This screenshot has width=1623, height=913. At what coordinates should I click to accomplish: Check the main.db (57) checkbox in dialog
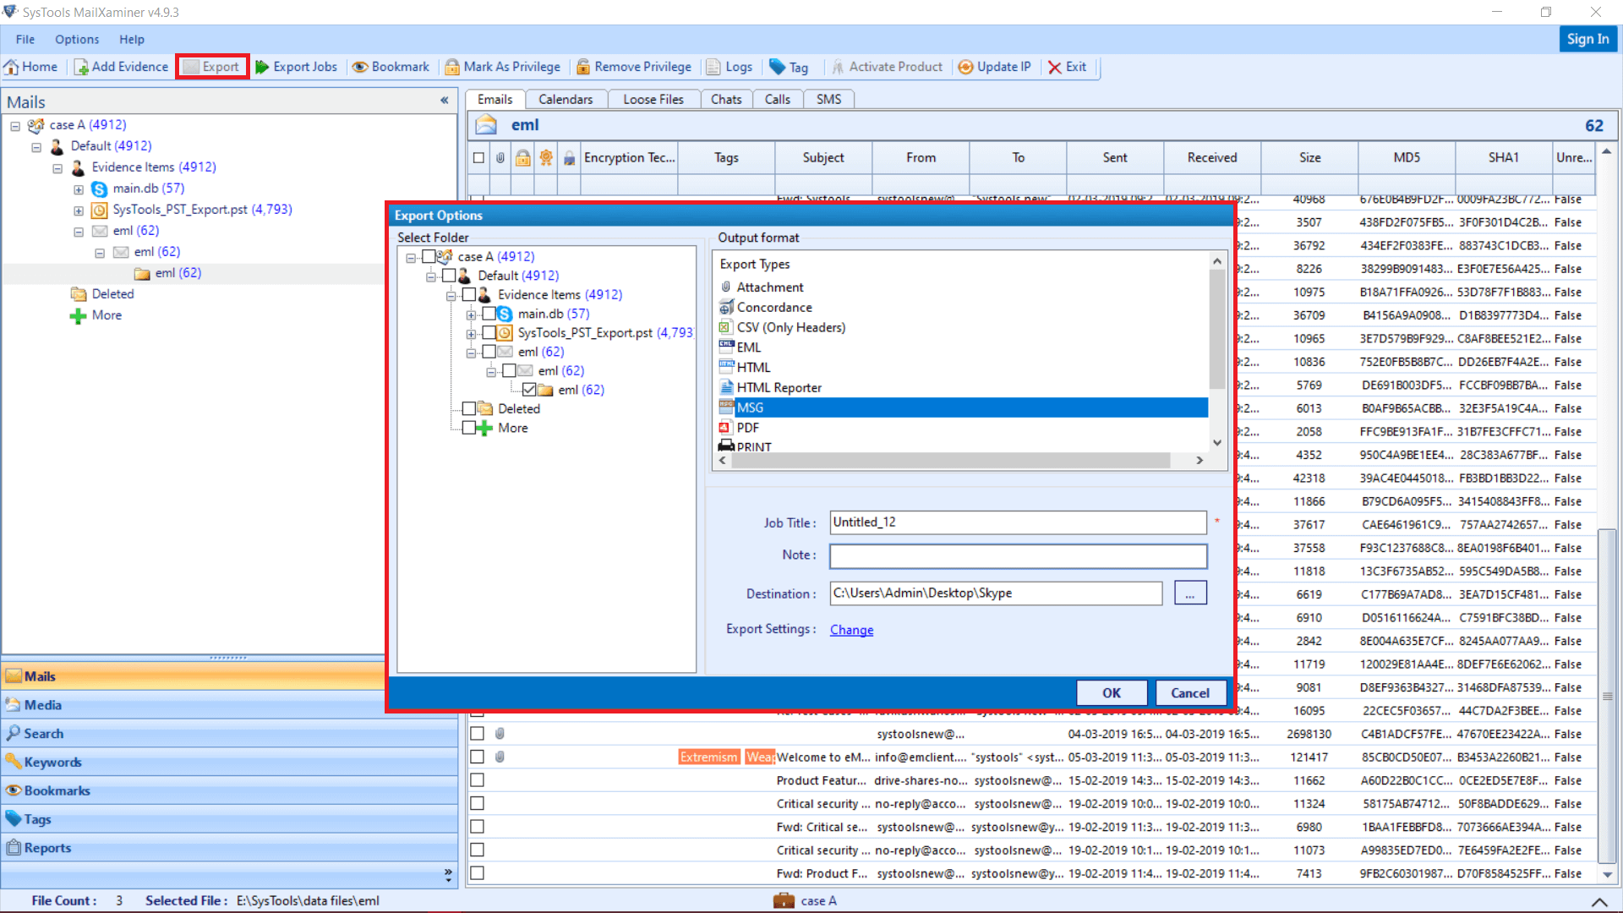point(489,314)
